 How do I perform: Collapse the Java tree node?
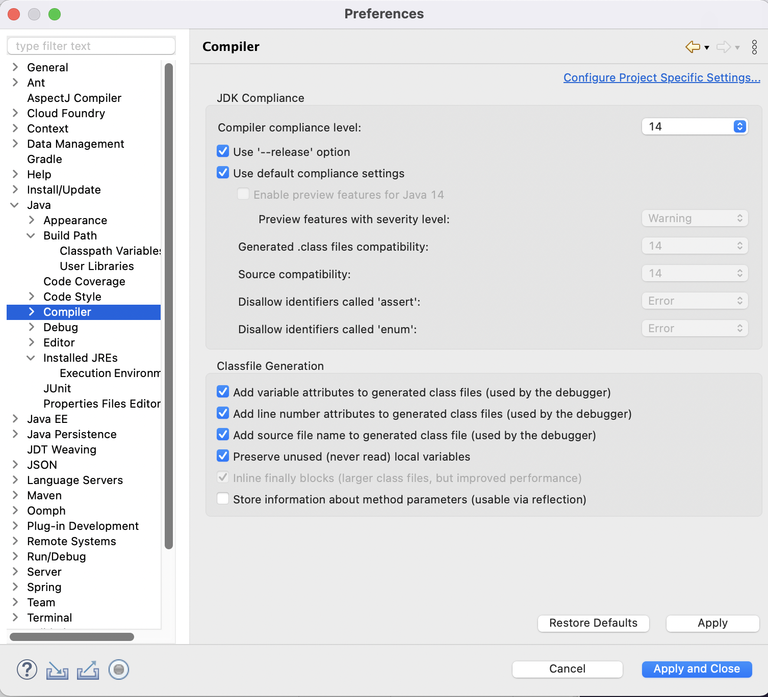click(15, 205)
